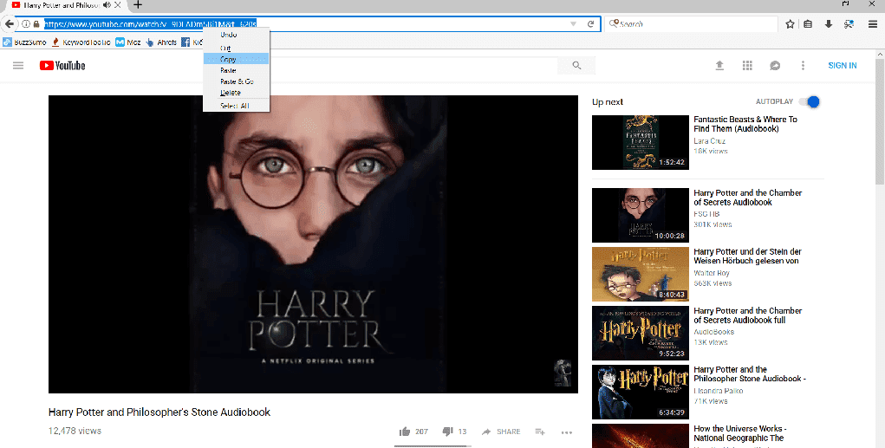Open Harry Potter und der Stein der Weisen title
This screenshot has width=885, height=448.
pos(747,256)
